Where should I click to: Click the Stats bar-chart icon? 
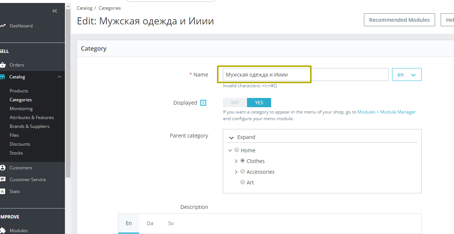tap(3, 191)
